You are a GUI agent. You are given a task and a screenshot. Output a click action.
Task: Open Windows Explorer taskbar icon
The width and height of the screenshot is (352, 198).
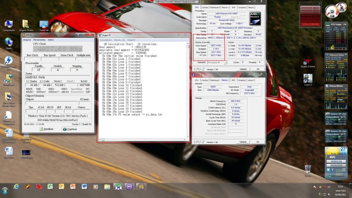(107, 187)
